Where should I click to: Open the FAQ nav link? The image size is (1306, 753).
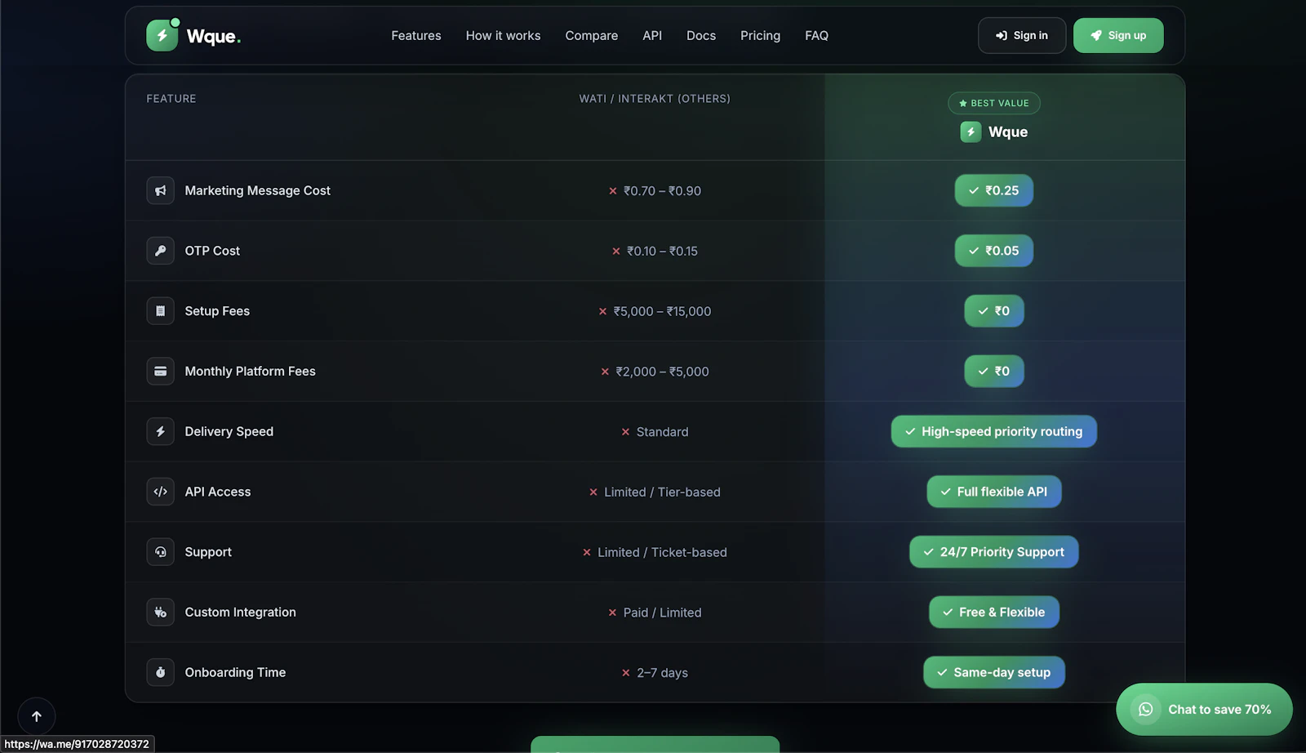click(x=816, y=35)
